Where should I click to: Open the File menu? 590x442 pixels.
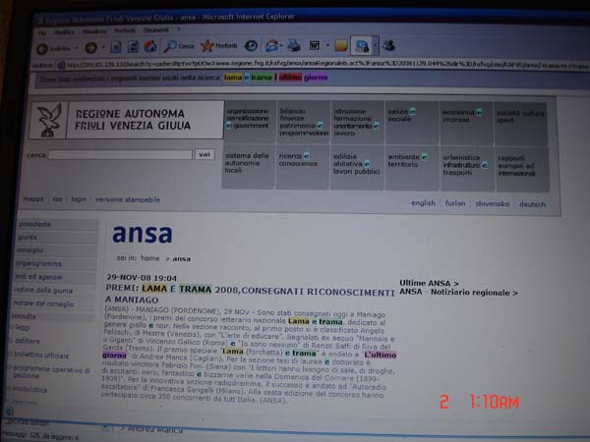[x=42, y=33]
